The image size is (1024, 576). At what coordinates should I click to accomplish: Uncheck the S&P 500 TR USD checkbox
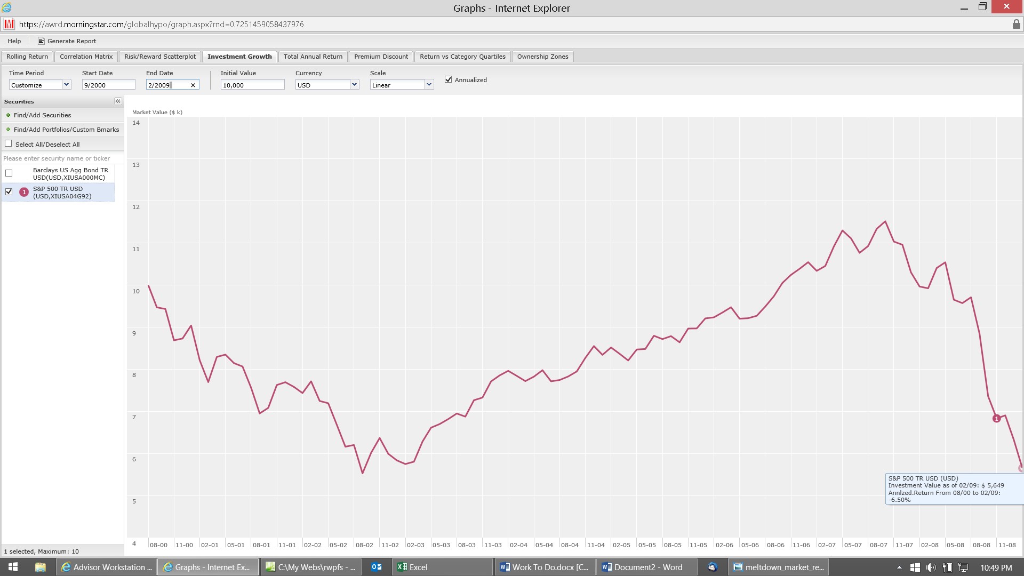9,192
